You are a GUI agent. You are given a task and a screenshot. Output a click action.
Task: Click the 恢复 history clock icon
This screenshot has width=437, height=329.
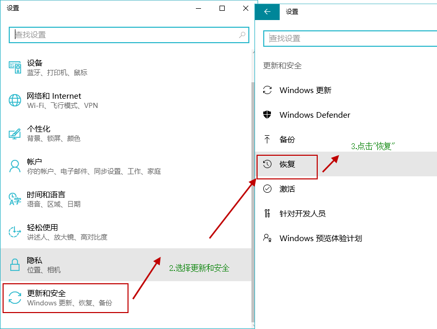267,164
